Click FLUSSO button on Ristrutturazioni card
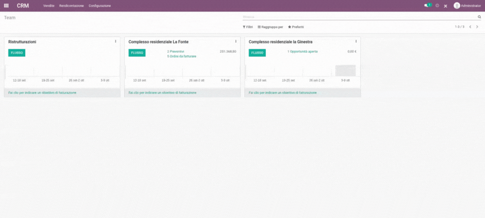 16,53
